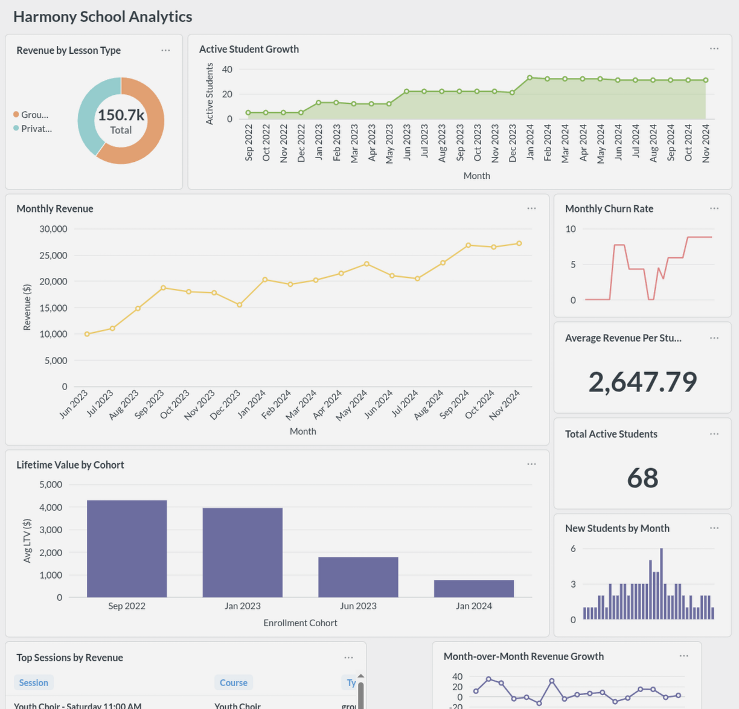739x709 pixels.
Task: Open the New Students by Month card menu
Action: [714, 528]
